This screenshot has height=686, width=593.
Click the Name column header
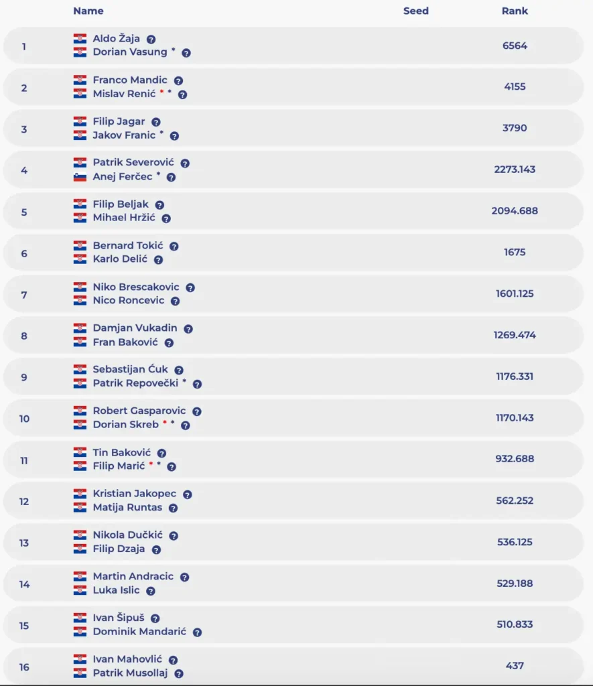click(88, 11)
